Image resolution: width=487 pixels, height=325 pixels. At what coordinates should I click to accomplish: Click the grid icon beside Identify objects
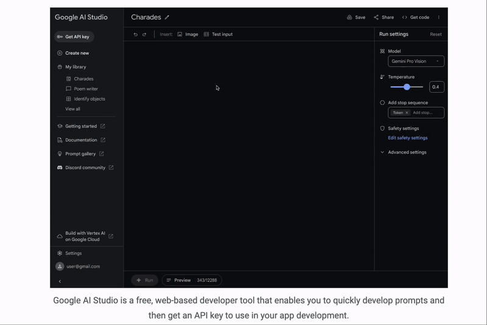pyautogui.click(x=68, y=99)
